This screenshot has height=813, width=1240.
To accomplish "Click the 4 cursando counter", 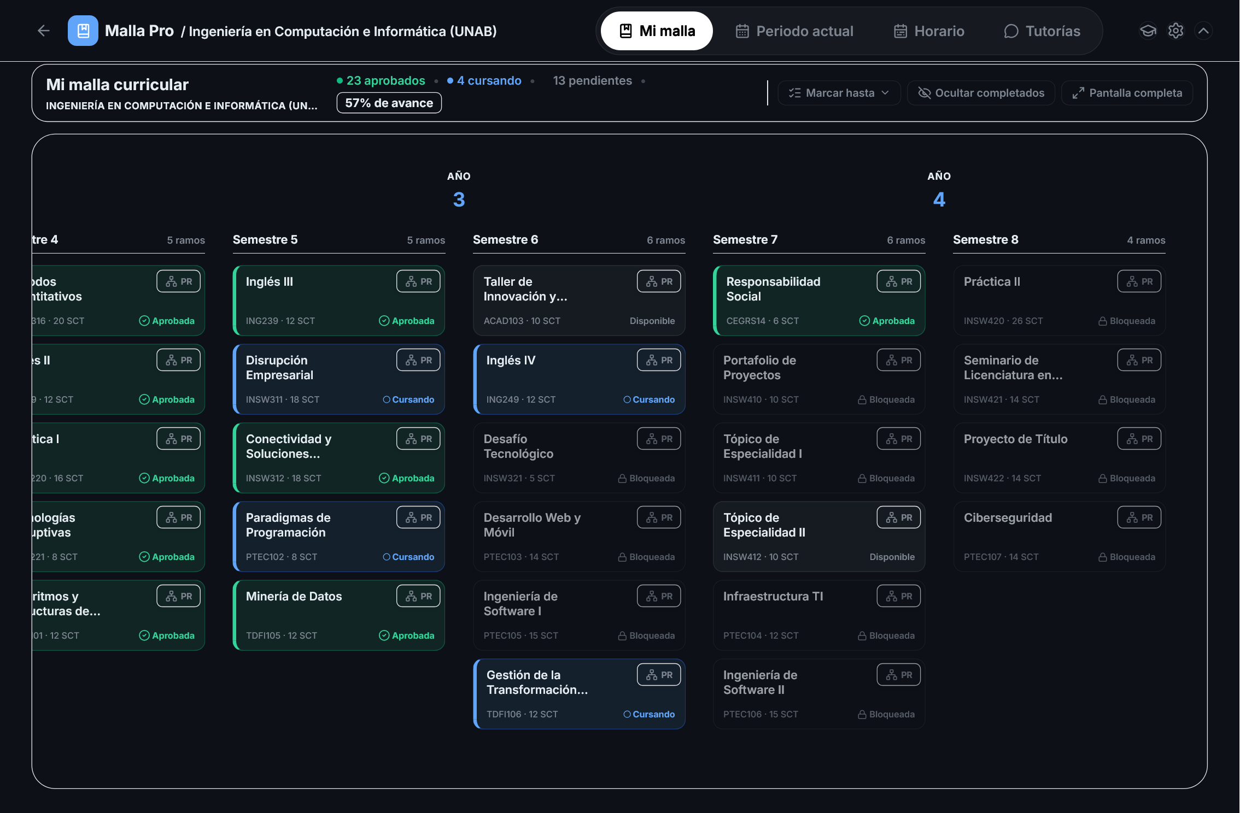I will (x=484, y=80).
